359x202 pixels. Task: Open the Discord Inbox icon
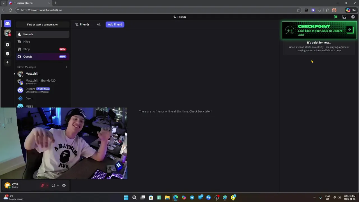pyautogui.click(x=344, y=17)
